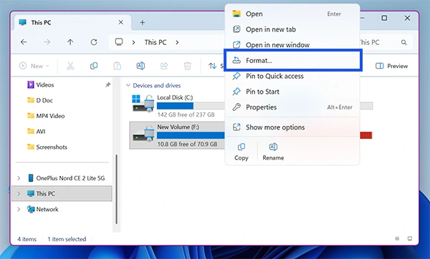
Task: Click This PC breadcrumb in address bar
Action: [x=156, y=42]
